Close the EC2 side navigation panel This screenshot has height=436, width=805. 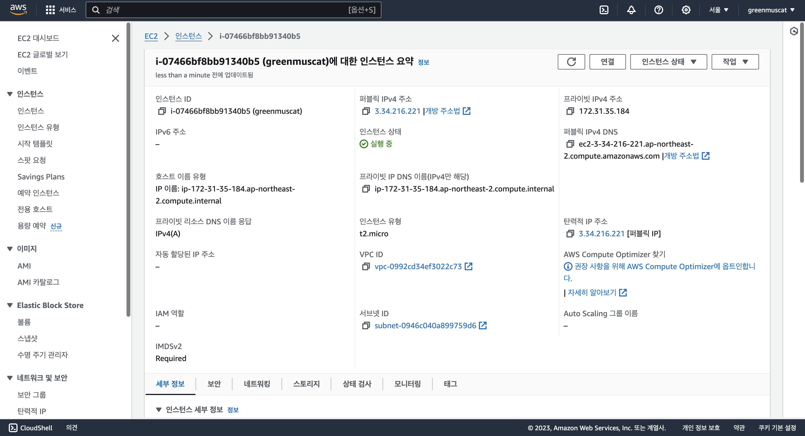point(115,38)
